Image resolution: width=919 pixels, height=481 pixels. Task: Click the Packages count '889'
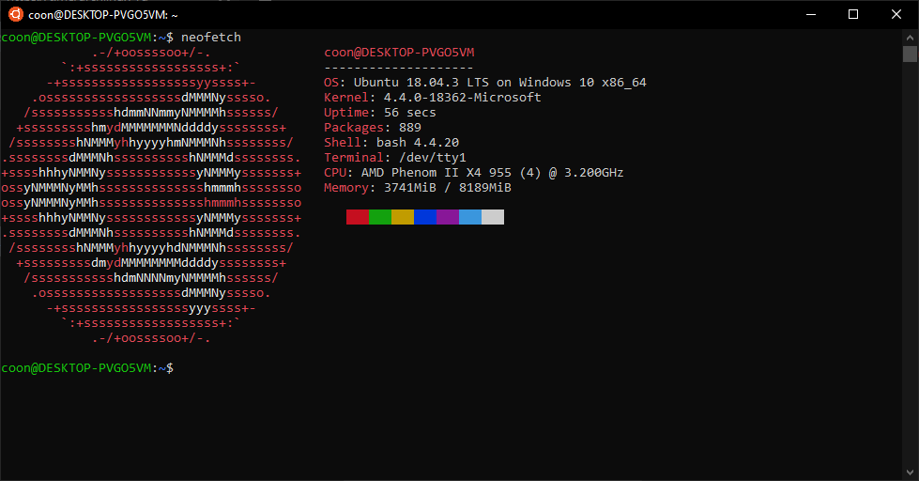point(409,127)
